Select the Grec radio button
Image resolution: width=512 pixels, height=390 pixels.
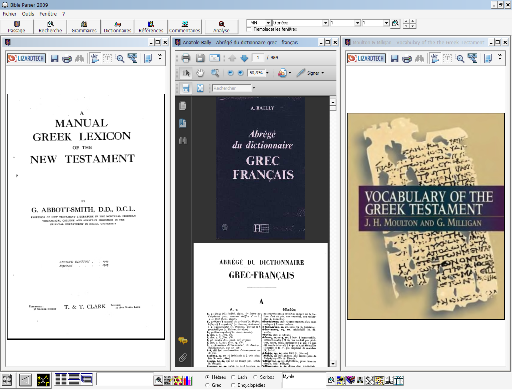(x=208, y=385)
